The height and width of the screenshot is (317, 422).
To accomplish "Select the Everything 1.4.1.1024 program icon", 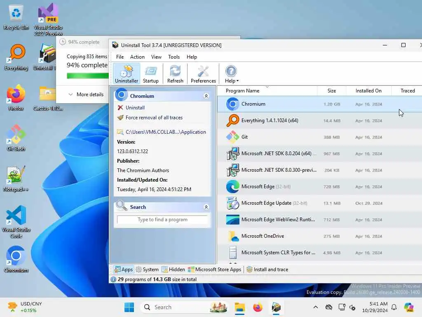I will coord(232,121).
